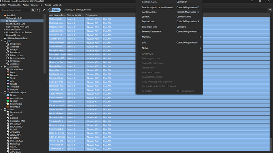Viewport: 273px width, 153px height.
Task: Select the Rosado flag icon
Action: pyautogui.click(x=8, y=84)
